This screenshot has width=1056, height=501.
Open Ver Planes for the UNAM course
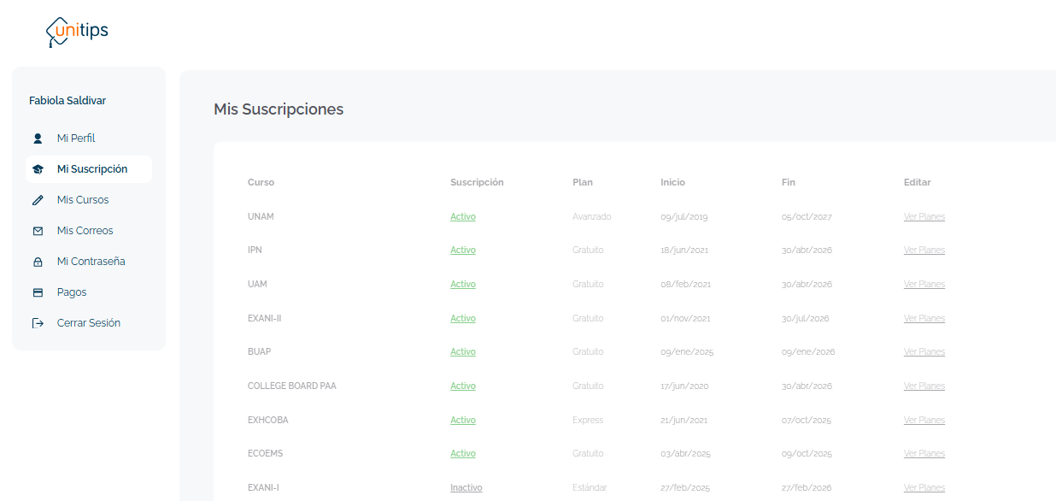tap(924, 217)
